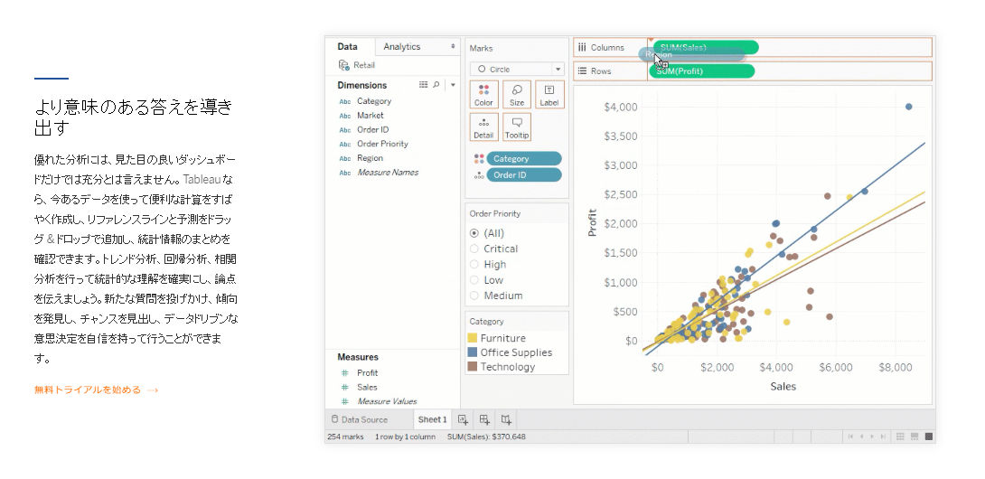Screen dimensions: 985x479
Task: Open the Dimensions pane dropdown arrow
Action: point(453,85)
